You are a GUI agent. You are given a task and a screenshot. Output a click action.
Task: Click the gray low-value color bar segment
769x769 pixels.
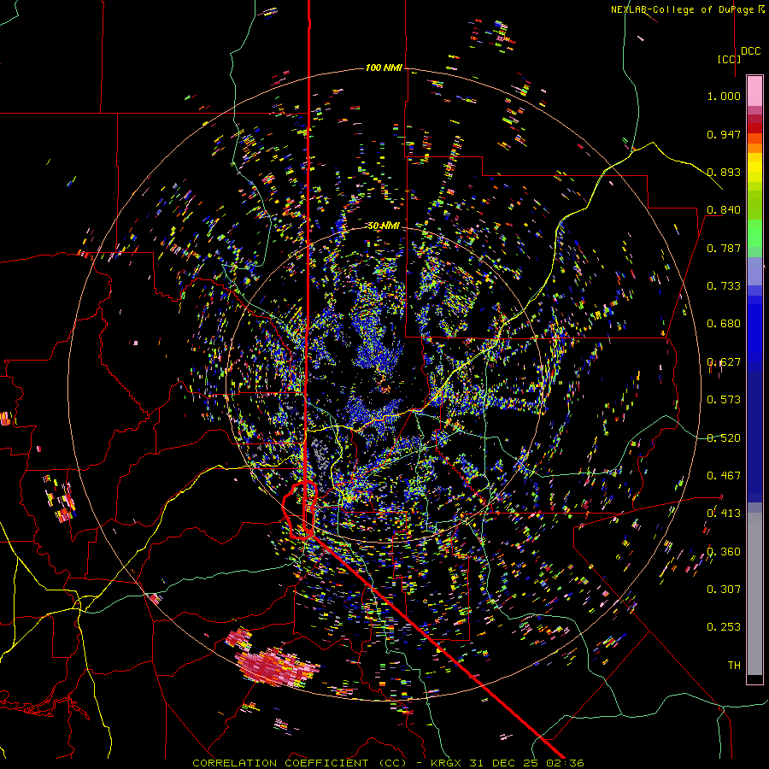754,594
